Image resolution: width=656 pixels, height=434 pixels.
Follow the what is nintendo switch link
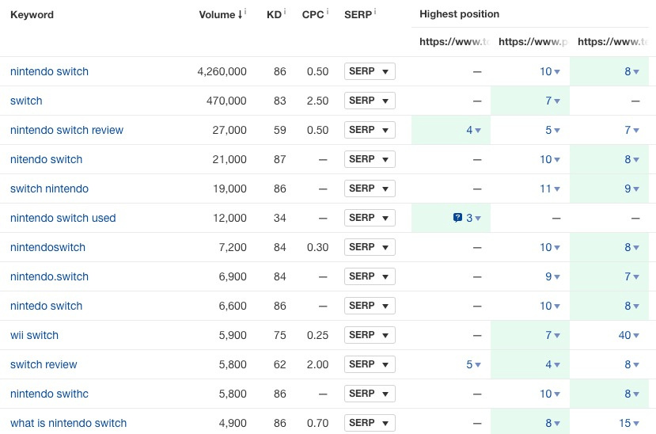[x=68, y=423]
